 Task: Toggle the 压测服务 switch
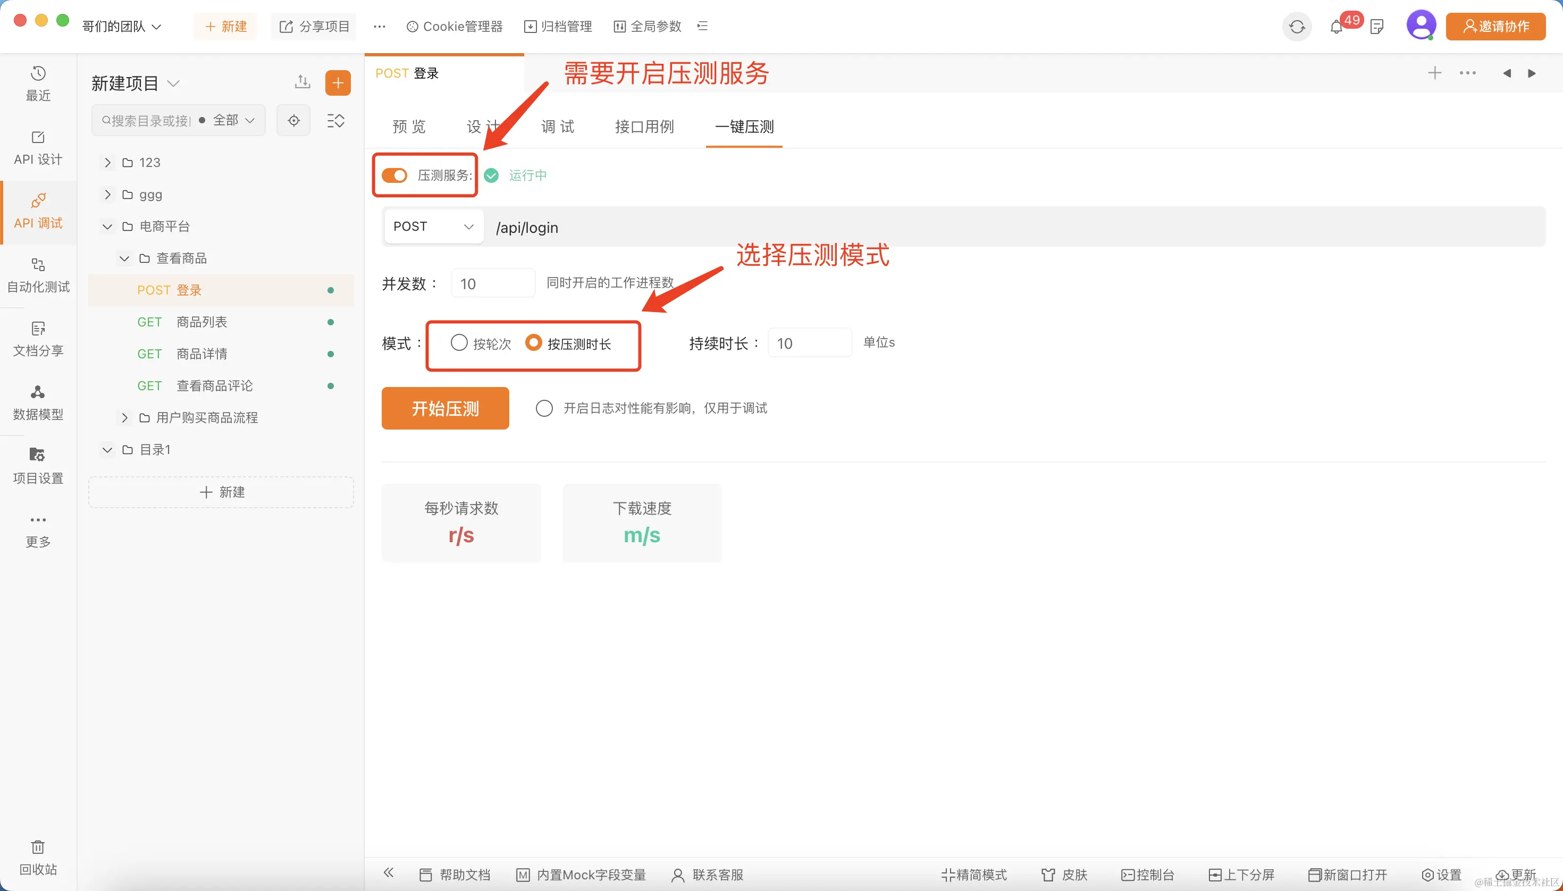(394, 175)
